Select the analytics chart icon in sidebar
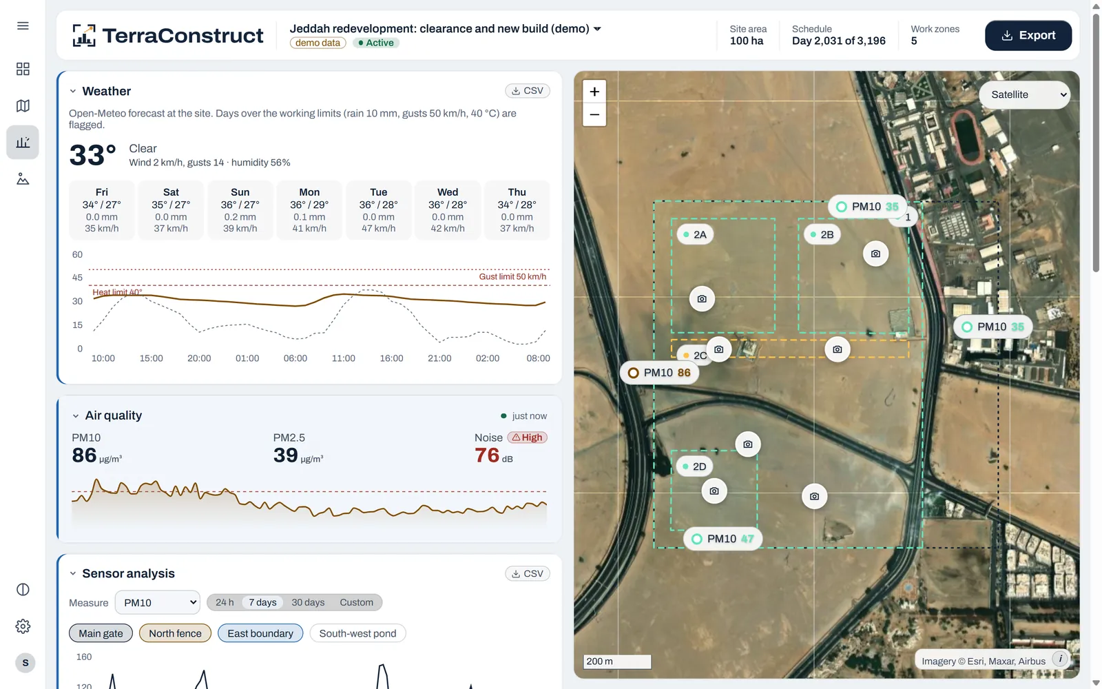This screenshot has width=1102, height=689. [x=23, y=143]
